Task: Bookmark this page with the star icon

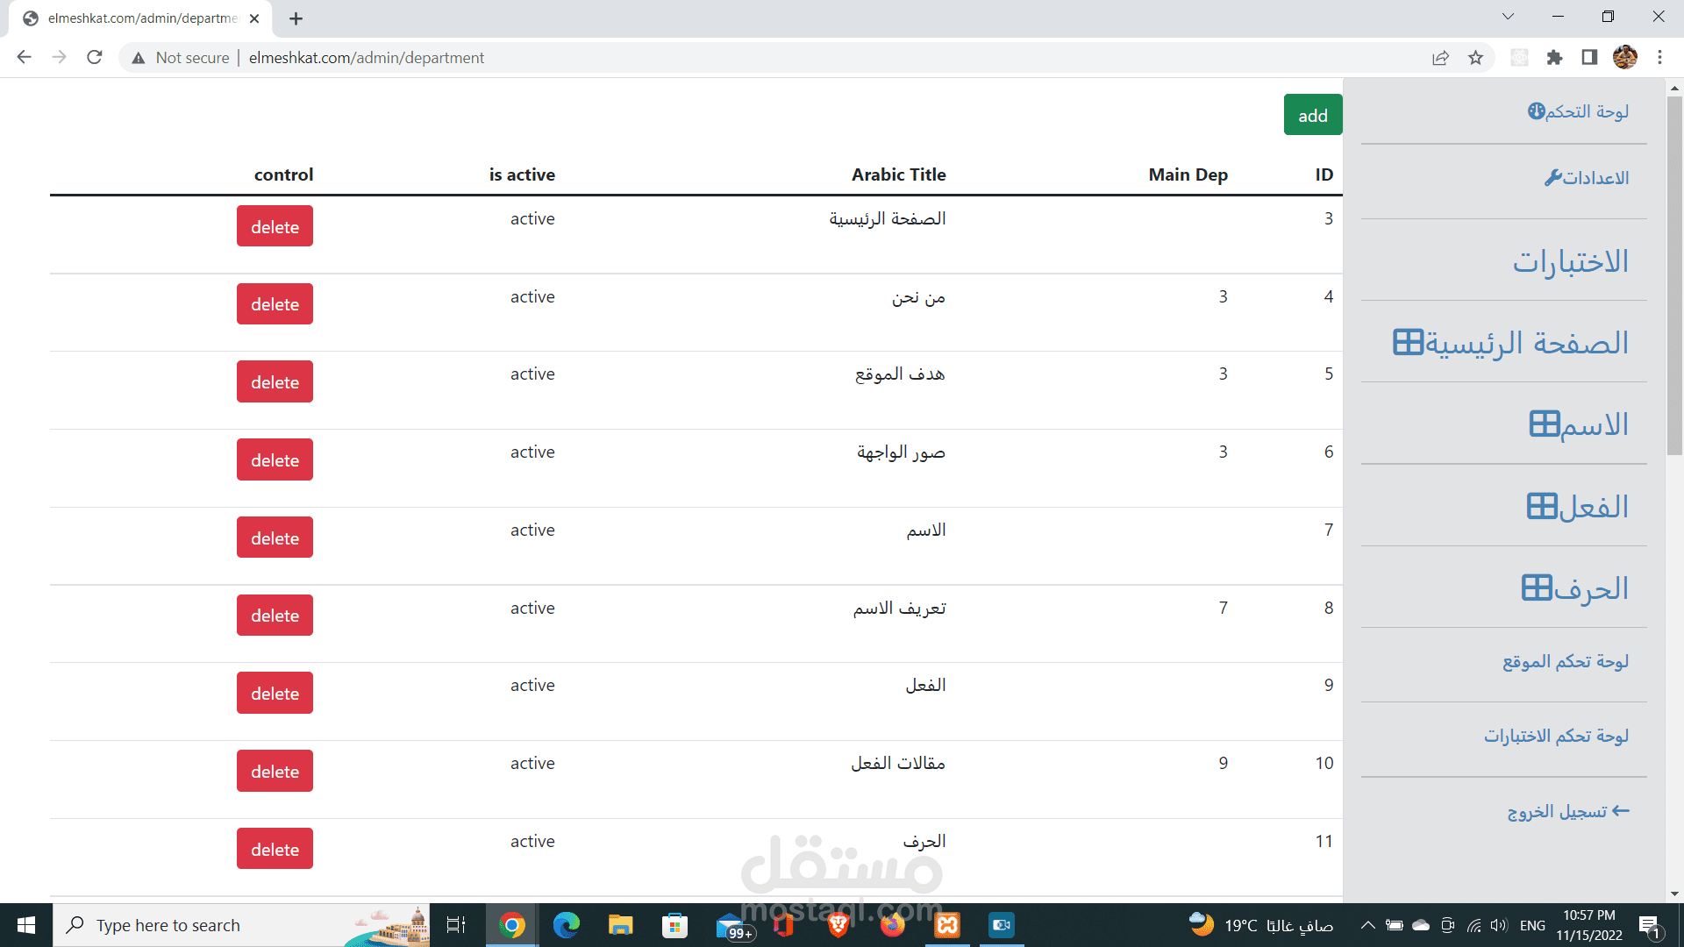Action: coord(1475,58)
